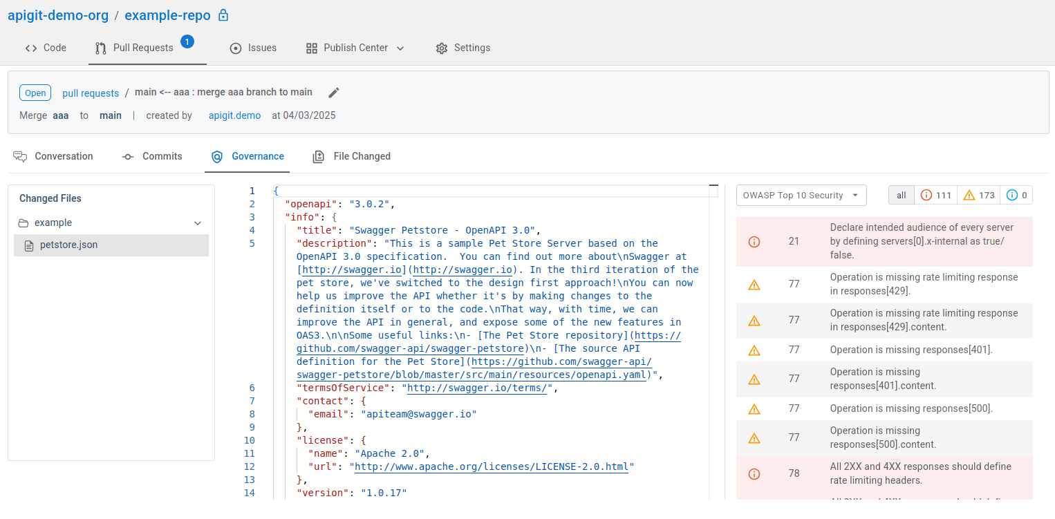
Task: Click the Settings gear icon
Action: point(442,48)
